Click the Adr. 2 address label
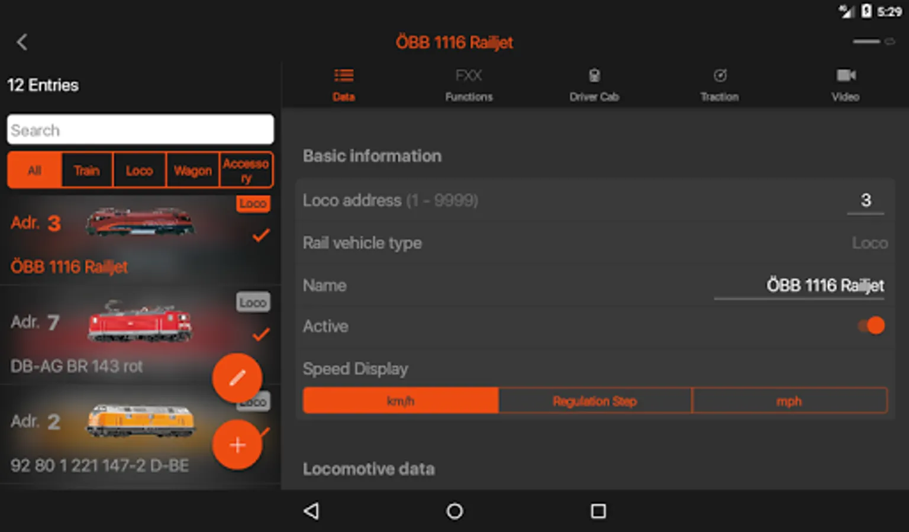 click(x=35, y=421)
